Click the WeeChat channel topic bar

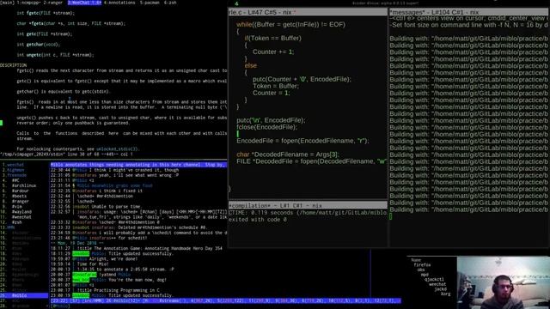point(138,165)
